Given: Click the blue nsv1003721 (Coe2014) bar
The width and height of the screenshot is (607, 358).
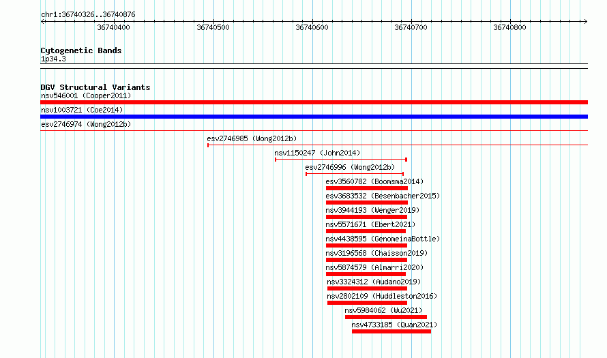Looking at the screenshot, I should (314, 117).
